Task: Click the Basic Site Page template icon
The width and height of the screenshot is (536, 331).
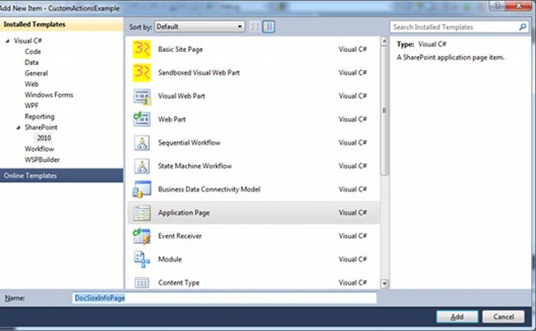Action: coord(142,50)
